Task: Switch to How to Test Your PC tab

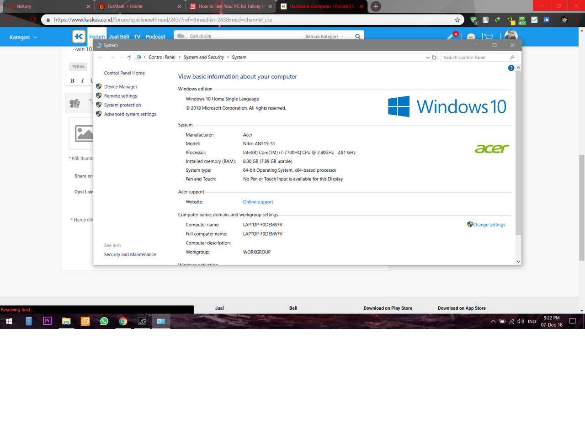Action: (x=230, y=6)
